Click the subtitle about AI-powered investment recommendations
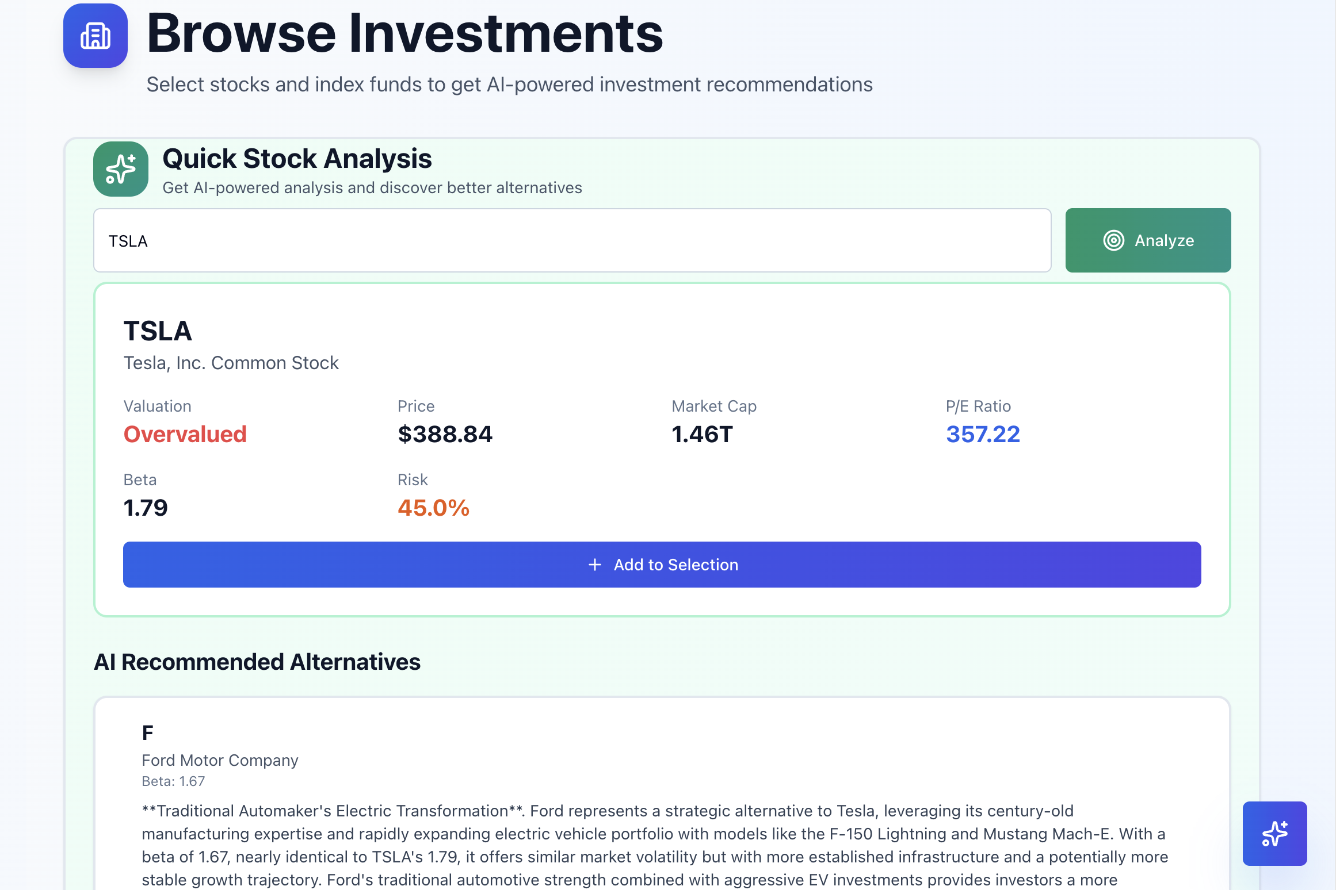This screenshot has width=1336, height=890. (509, 85)
